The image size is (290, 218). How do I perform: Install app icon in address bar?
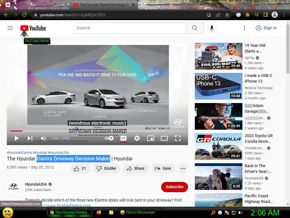209,15
